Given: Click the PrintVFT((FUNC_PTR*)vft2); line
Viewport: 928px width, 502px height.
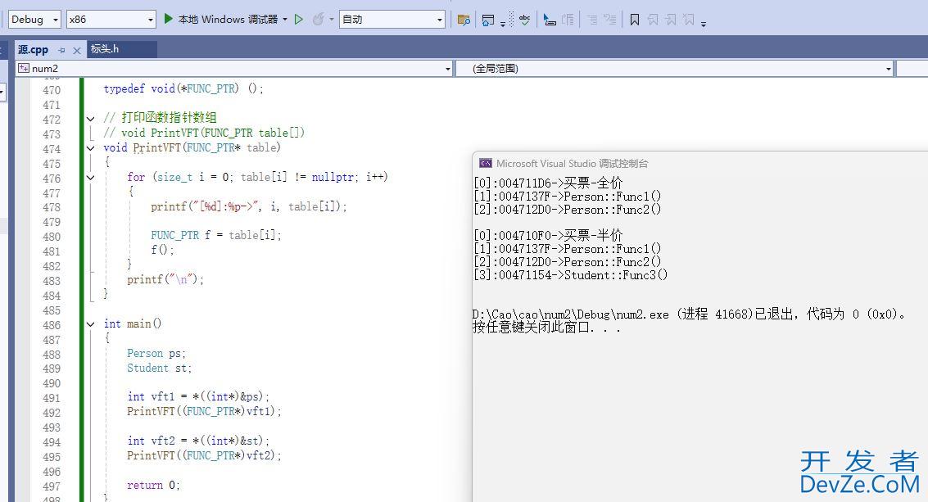Looking at the screenshot, I should (x=204, y=455).
